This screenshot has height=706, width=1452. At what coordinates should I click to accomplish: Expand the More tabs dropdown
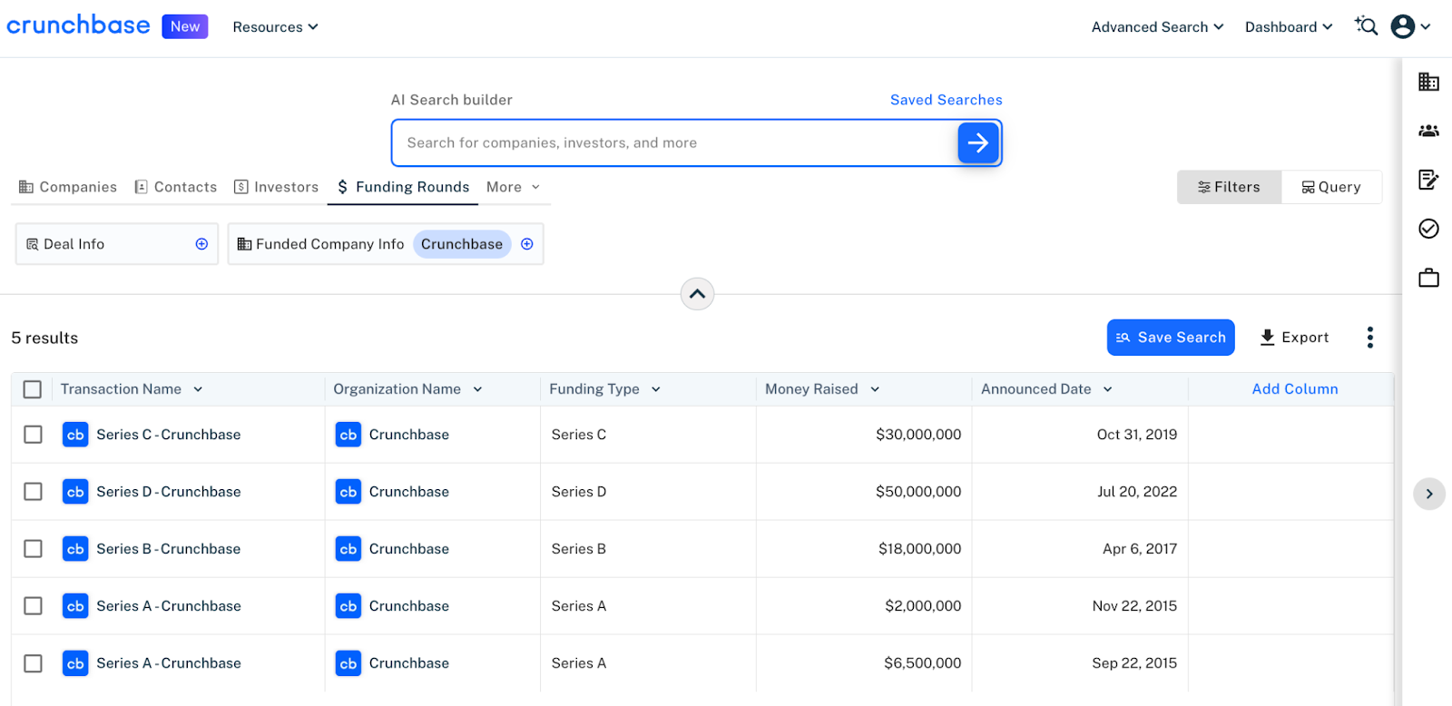[514, 187]
